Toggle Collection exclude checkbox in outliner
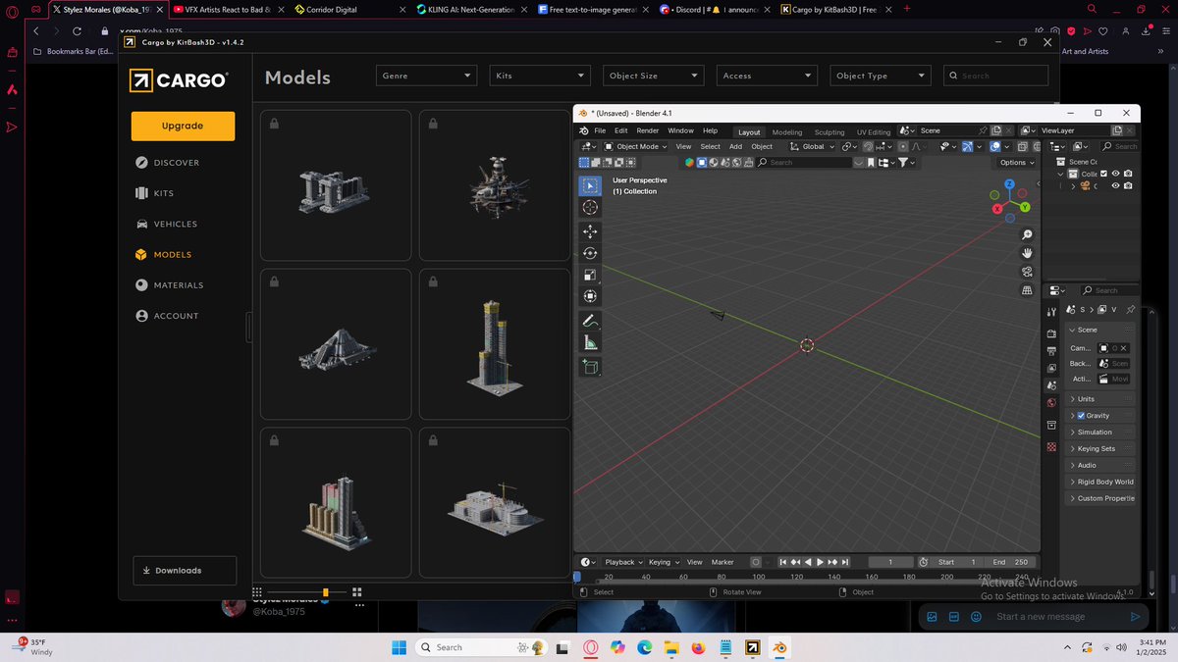 pyautogui.click(x=1103, y=174)
